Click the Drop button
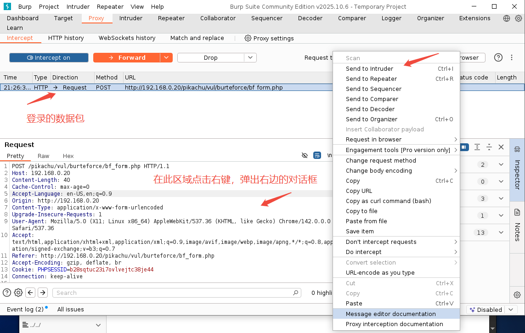This screenshot has width=525, height=333. pos(211,57)
